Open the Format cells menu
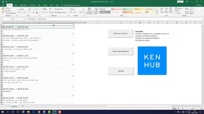Image resolution: width=204 pixels, height=114 pixels. (x=171, y=10)
